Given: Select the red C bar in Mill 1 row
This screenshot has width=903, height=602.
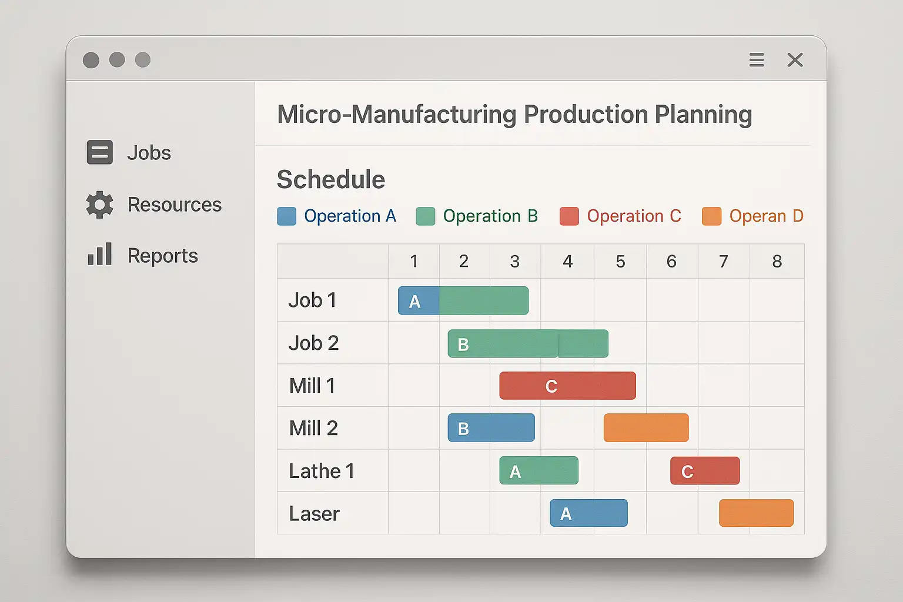Looking at the screenshot, I should tap(567, 386).
